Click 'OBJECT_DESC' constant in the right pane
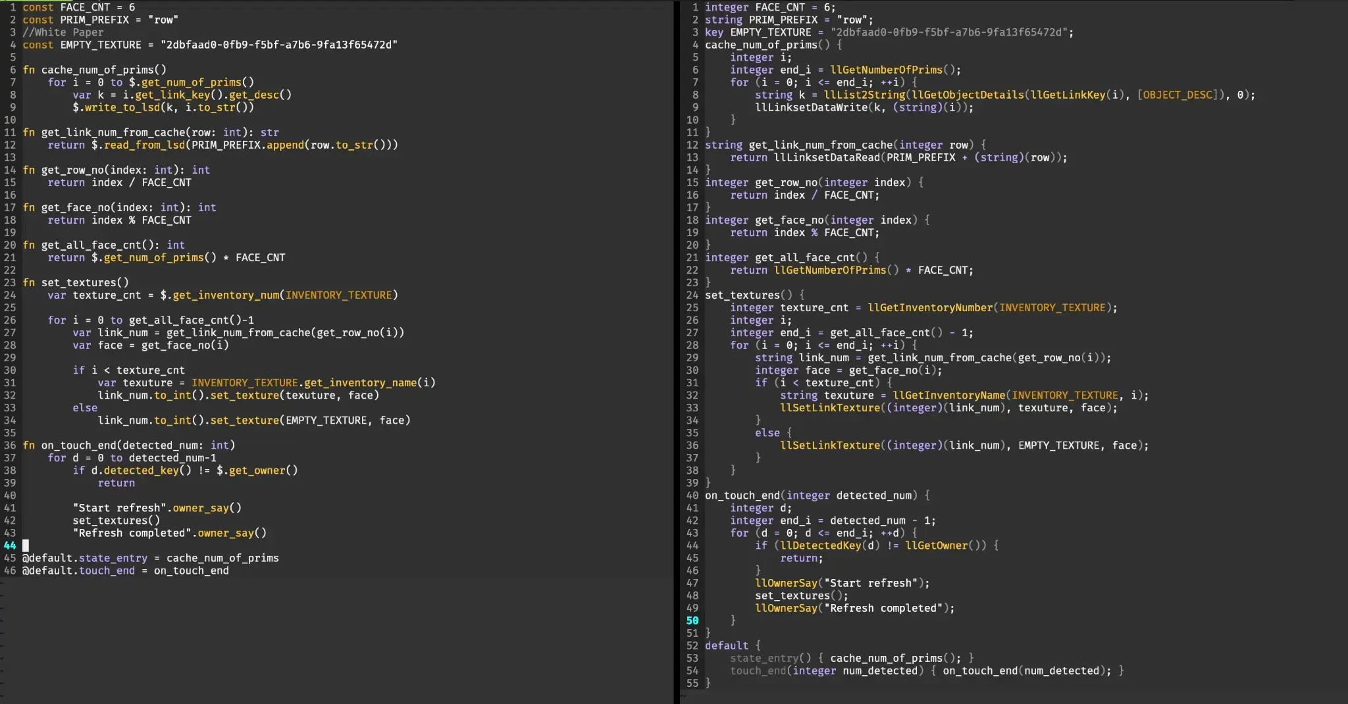The image size is (1348, 704). [x=1178, y=95]
